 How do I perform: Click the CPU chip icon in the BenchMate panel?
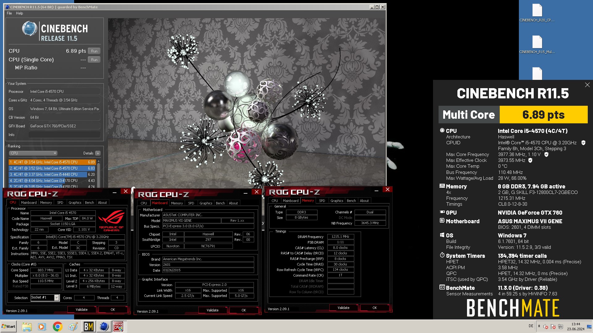coord(442,130)
